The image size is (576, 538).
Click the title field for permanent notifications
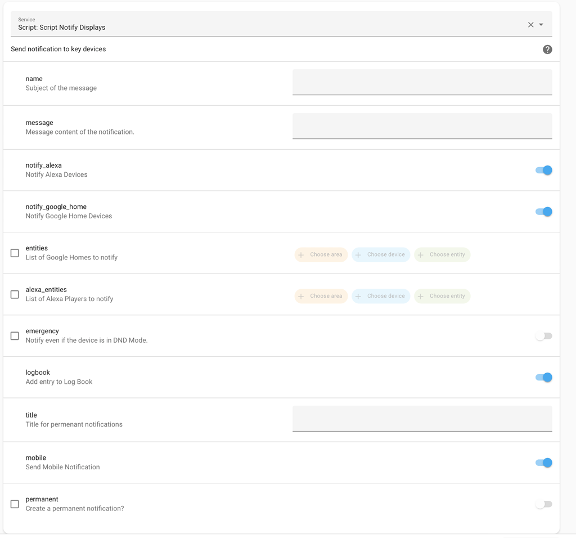[x=422, y=419]
